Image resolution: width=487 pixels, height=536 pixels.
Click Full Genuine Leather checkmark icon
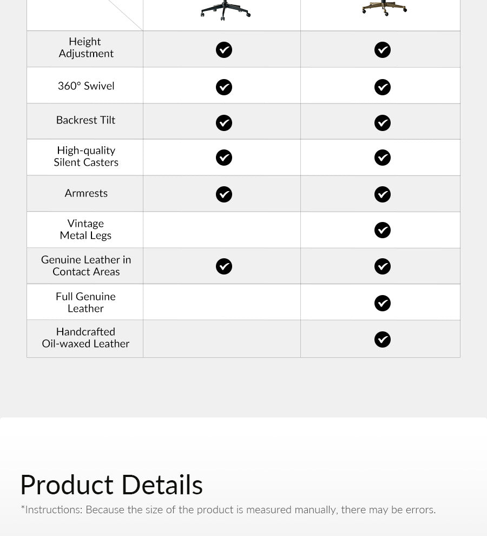[x=383, y=303]
